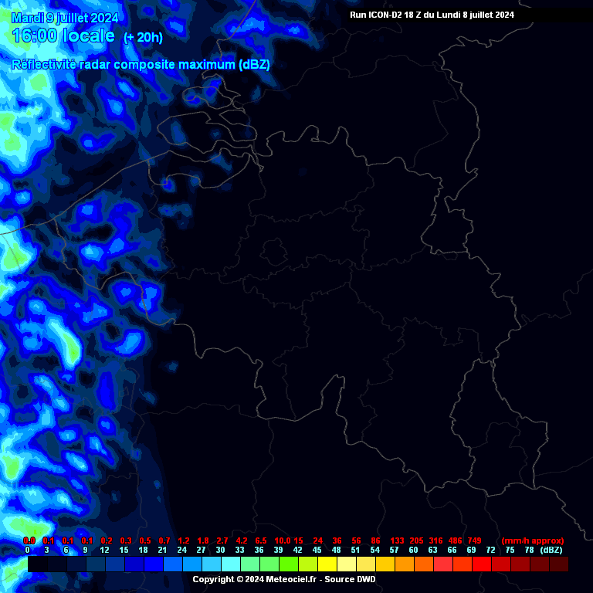Select the '3' dBZ scale label
Viewport: 593px width, 593px height.
coord(46,550)
